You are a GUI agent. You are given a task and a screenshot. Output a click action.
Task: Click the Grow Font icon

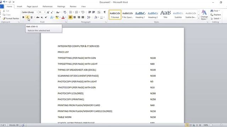click(48, 12)
